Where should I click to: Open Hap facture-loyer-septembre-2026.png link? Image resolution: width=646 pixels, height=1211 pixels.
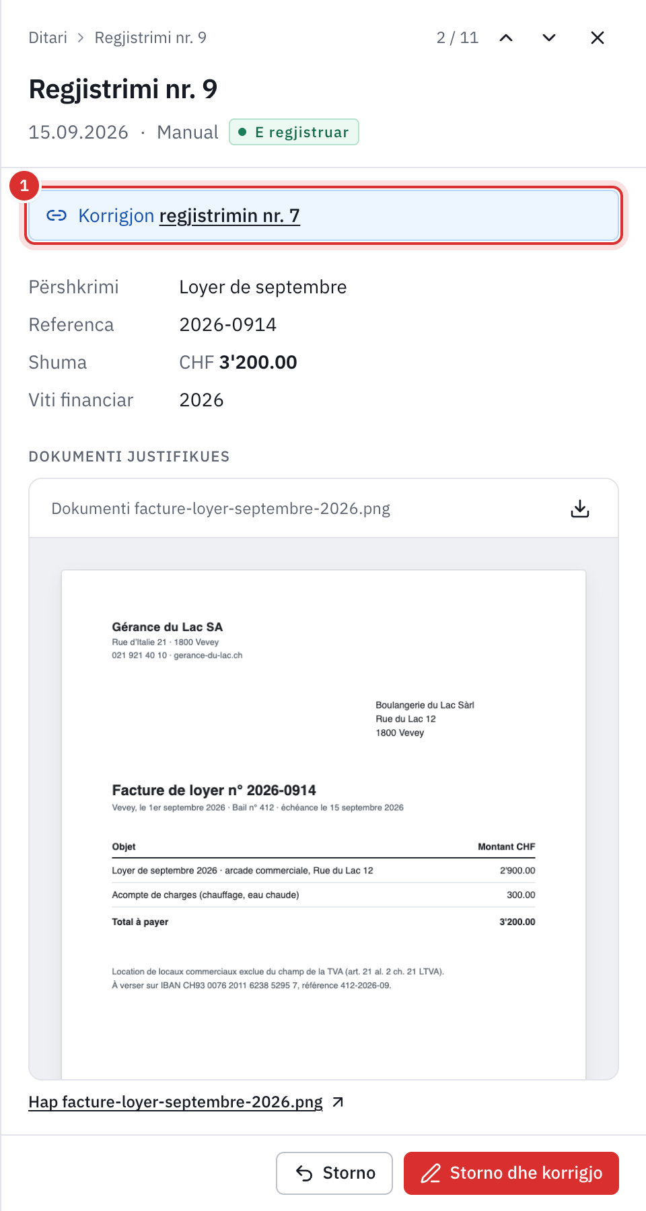[176, 1102]
